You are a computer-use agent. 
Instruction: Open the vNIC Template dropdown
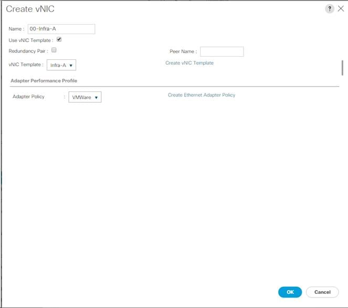tap(61, 65)
